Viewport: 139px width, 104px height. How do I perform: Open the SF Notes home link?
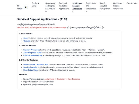click(20, 7)
